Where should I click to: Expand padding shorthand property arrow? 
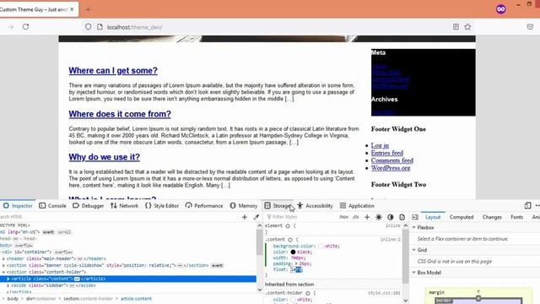pyautogui.click(x=296, y=263)
